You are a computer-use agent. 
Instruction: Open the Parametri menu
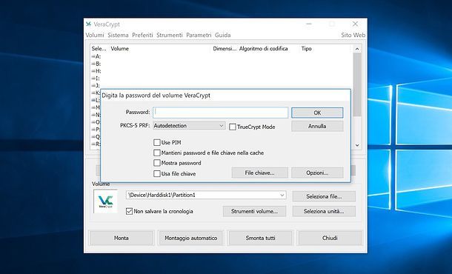199,35
